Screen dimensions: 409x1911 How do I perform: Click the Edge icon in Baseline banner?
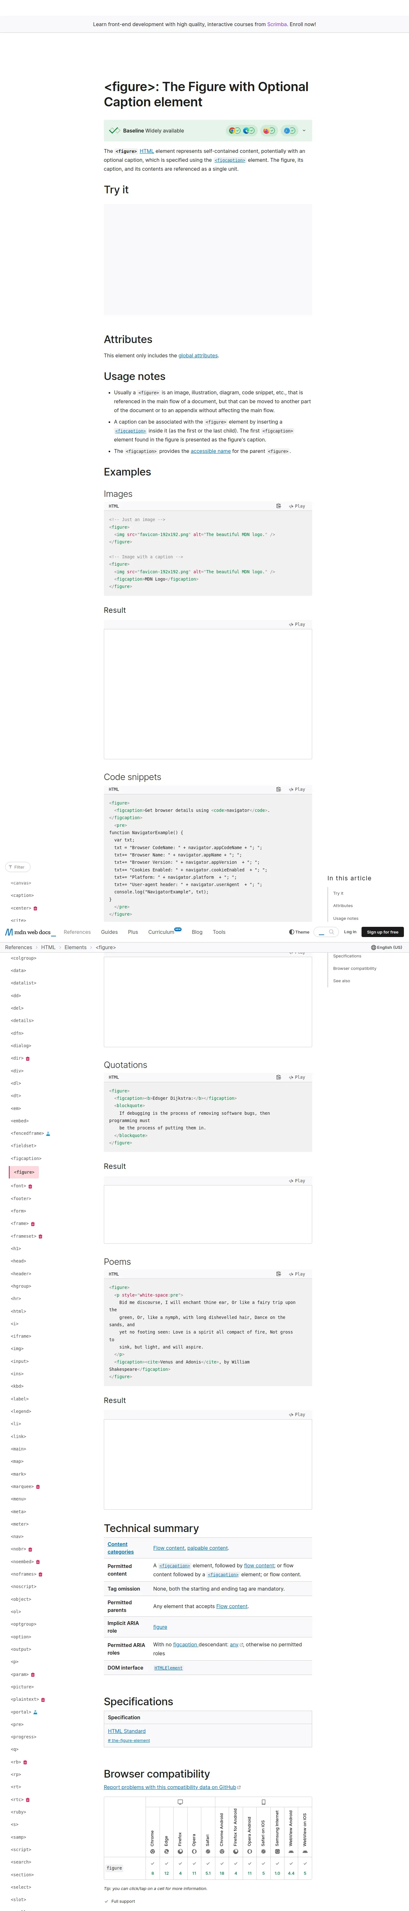(x=247, y=131)
